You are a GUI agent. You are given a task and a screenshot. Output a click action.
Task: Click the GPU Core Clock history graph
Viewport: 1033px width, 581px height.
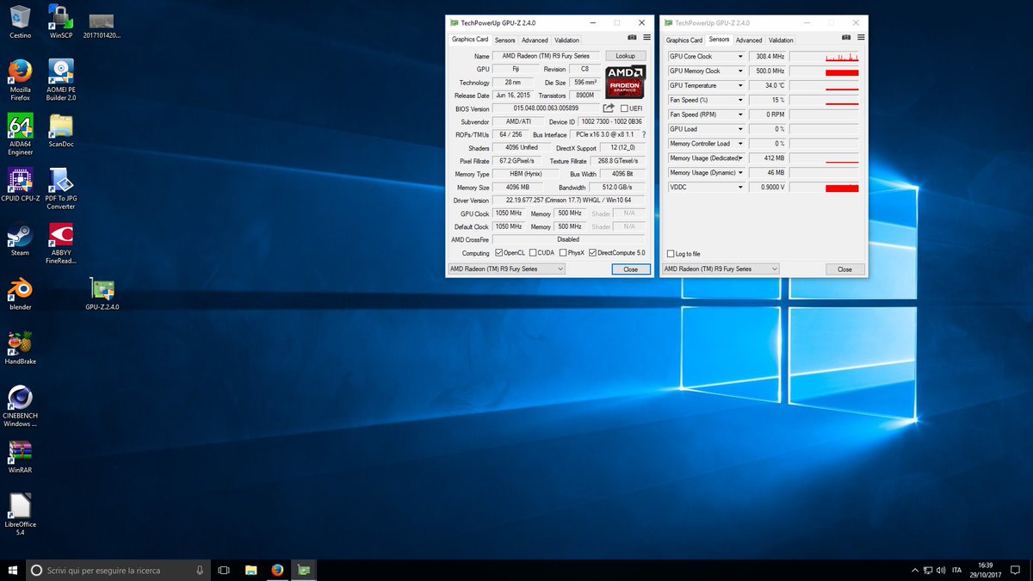click(x=826, y=57)
